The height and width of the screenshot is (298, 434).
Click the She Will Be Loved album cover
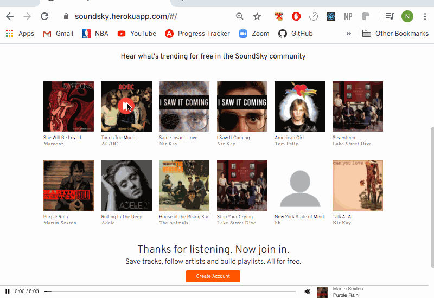[x=69, y=106]
